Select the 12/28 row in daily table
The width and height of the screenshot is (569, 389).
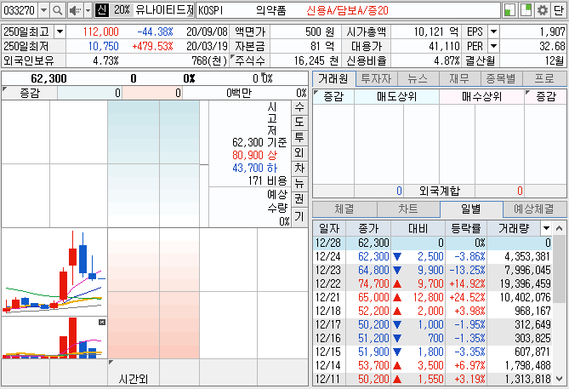point(433,243)
